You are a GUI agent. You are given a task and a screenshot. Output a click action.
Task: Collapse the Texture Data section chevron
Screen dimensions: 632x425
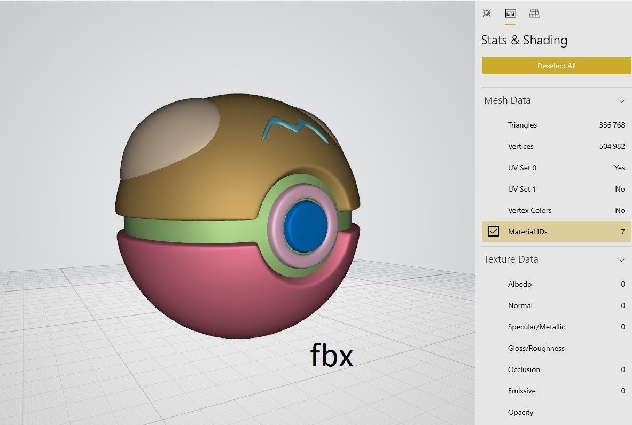click(621, 260)
